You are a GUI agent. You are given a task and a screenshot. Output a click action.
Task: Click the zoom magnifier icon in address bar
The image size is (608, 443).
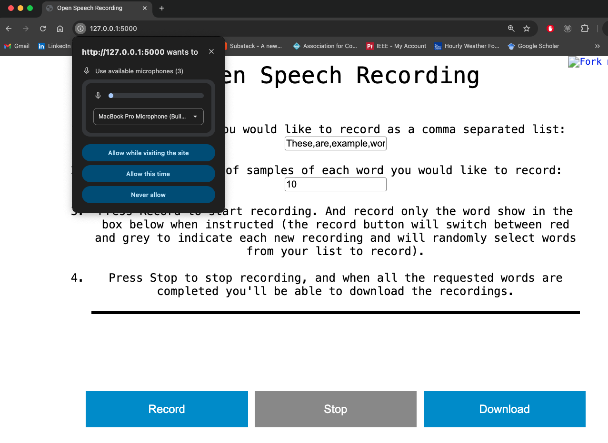[x=511, y=29]
